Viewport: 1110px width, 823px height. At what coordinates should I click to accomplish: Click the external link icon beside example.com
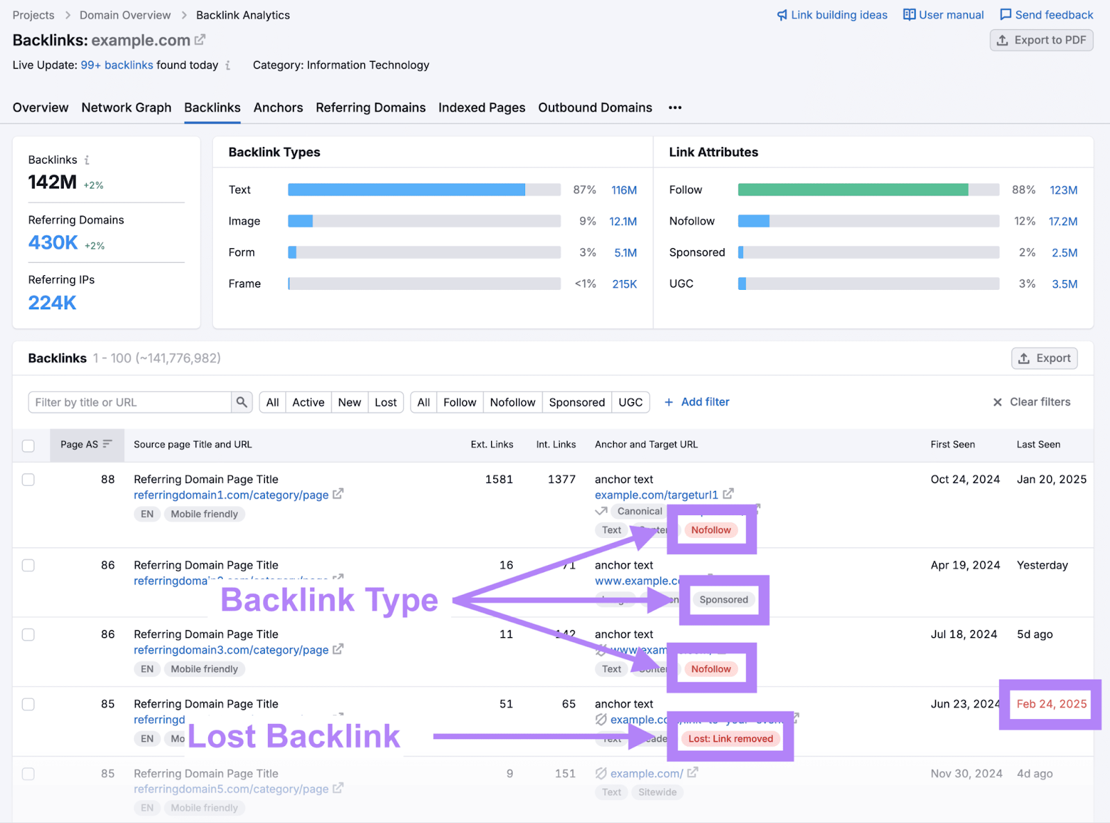(x=199, y=40)
